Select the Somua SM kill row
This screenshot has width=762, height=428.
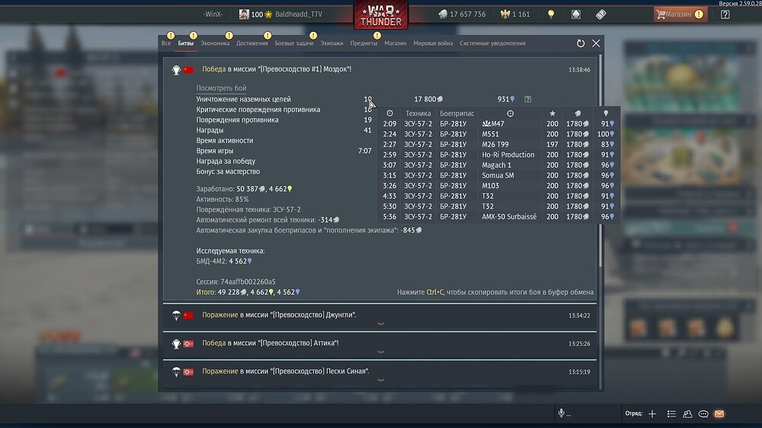click(498, 175)
